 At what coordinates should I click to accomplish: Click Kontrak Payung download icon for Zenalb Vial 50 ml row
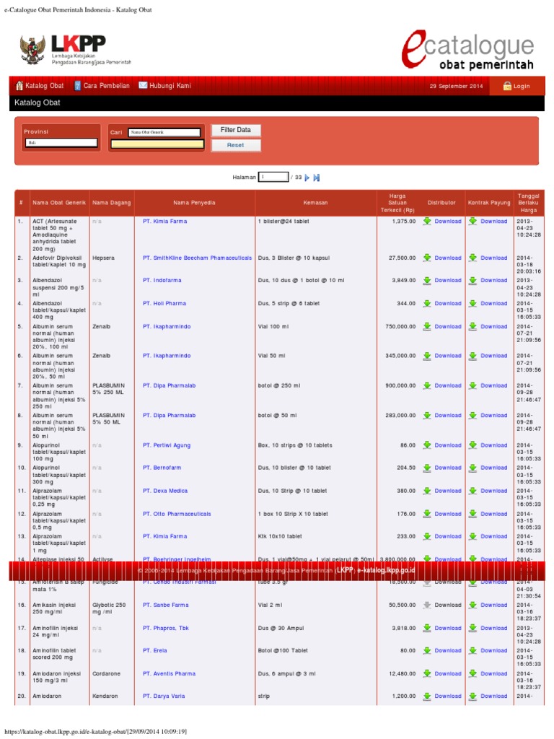(x=472, y=356)
